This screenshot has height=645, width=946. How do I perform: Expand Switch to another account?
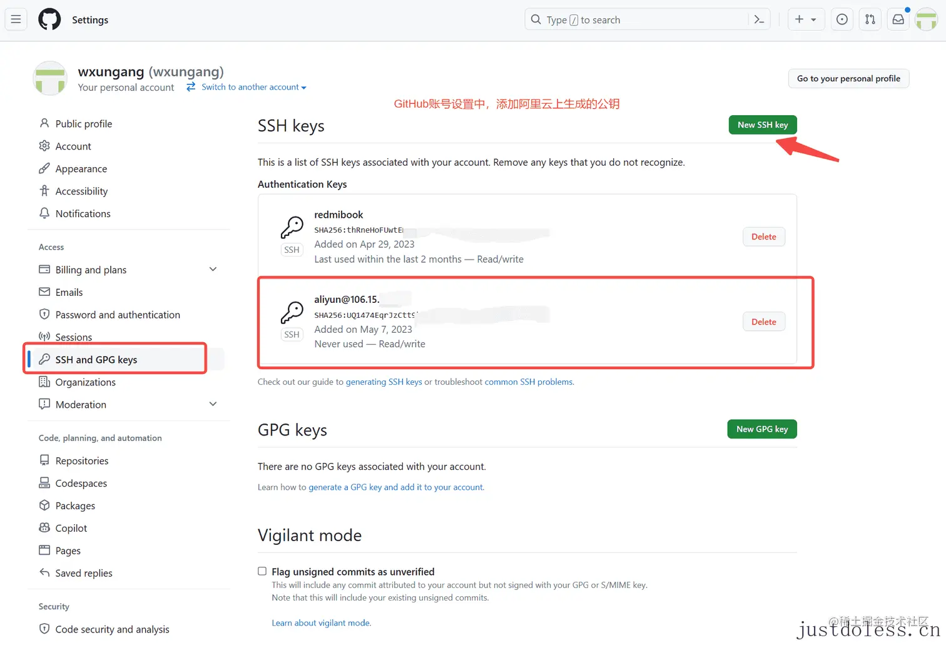(247, 87)
